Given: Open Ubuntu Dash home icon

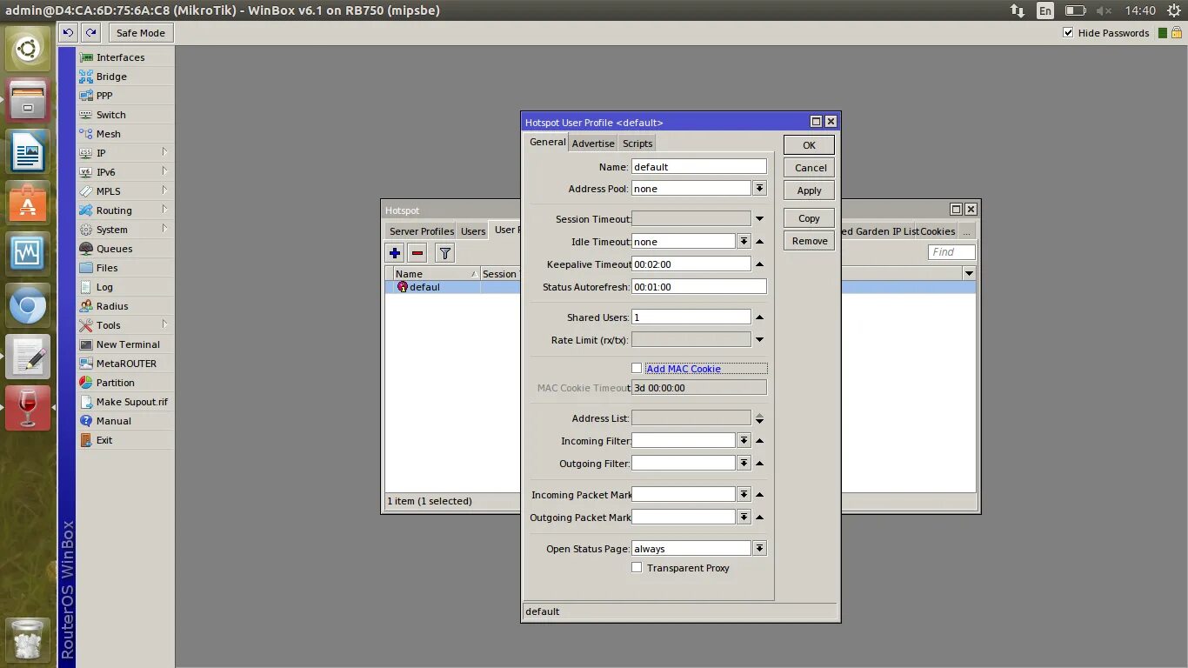Looking at the screenshot, I should click(x=28, y=50).
